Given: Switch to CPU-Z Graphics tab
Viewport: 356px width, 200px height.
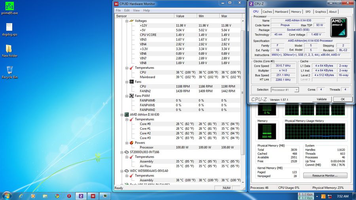Looking at the screenshot, I should 320,12.
